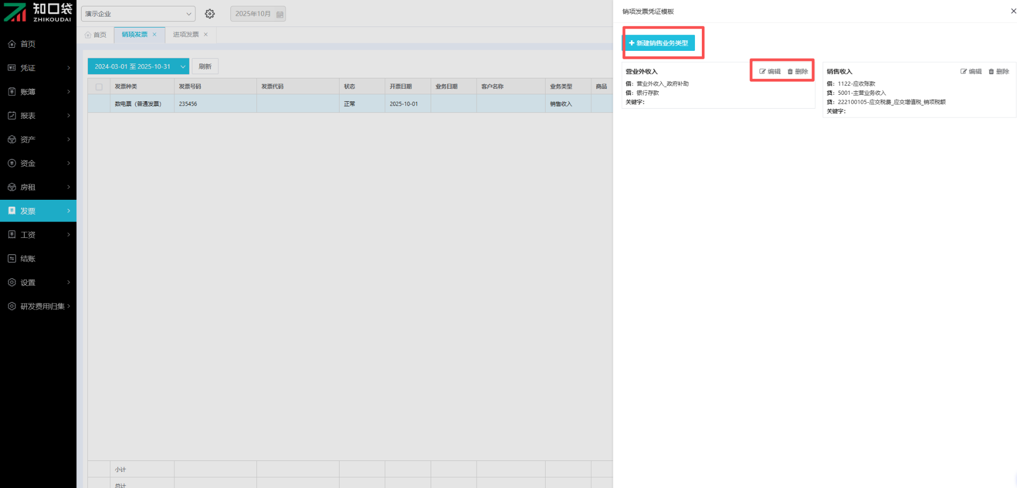Click 编辑 icon for 营业外收入 template

click(763, 72)
